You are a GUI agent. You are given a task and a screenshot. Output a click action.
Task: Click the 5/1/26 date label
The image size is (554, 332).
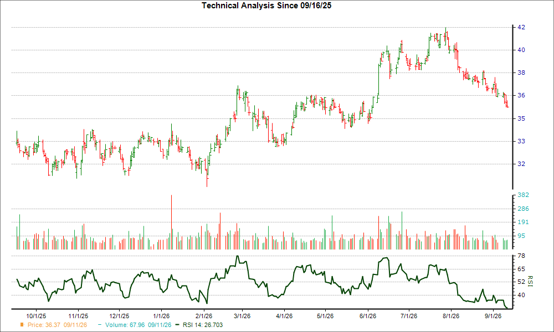click(x=325, y=316)
